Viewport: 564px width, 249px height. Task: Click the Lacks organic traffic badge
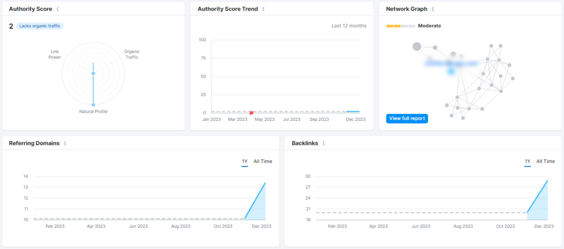40,26
